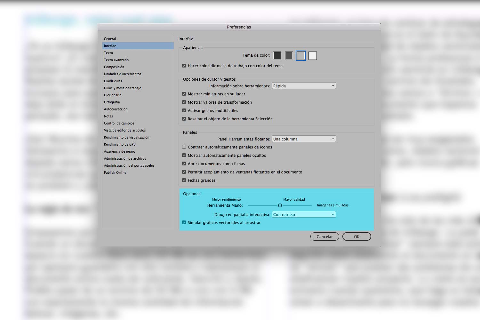This screenshot has width=480, height=320.
Task: Confirm preferences with OK button
Action: (x=356, y=237)
